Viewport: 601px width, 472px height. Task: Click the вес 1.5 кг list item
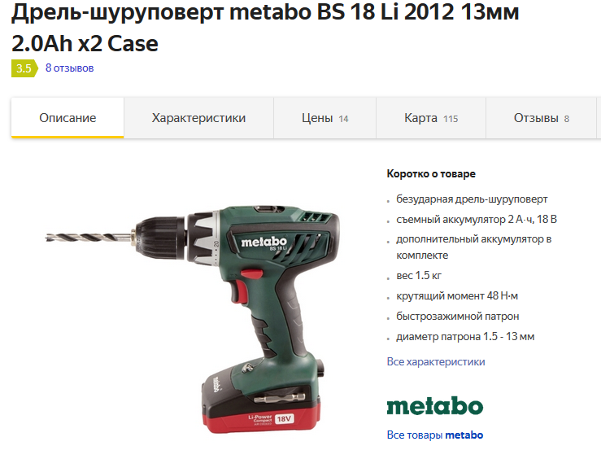[x=419, y=275]
